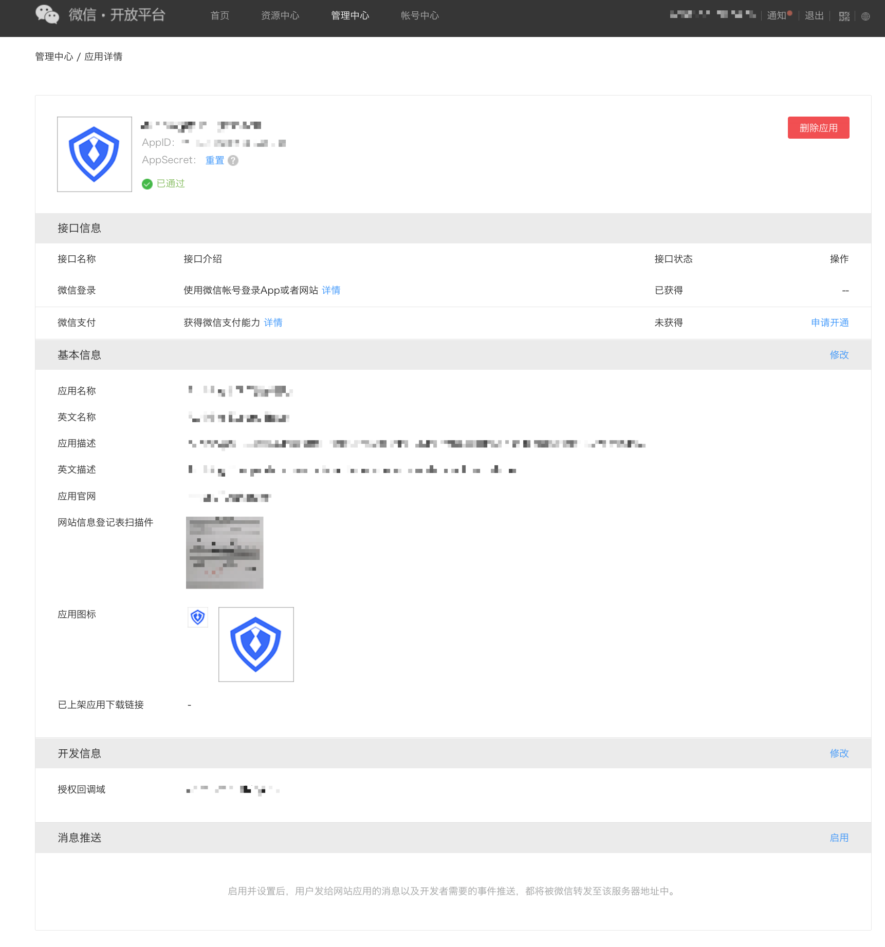Click the globe language icon
Viewport: 885px width, 947px height.
[865, 16]
